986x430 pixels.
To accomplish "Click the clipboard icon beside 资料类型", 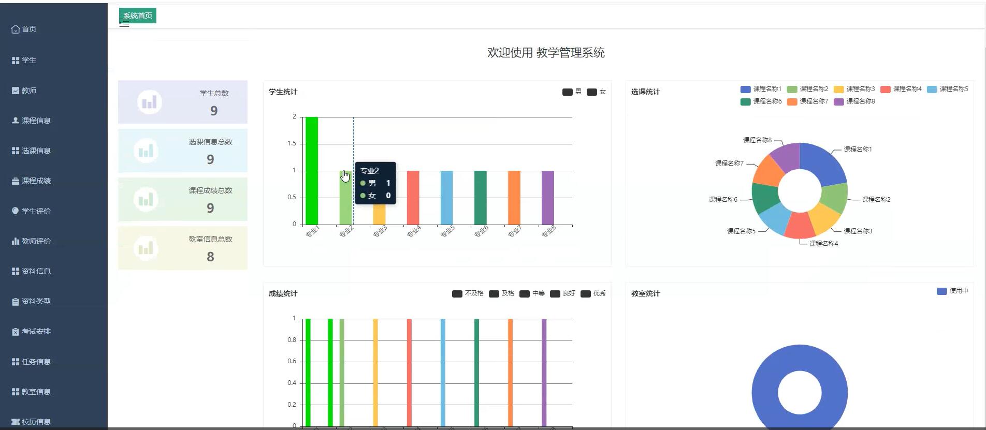I will (16, 302).
